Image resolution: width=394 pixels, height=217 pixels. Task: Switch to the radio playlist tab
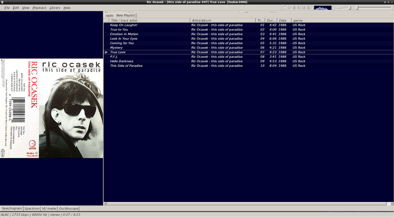tap(109, 15)
